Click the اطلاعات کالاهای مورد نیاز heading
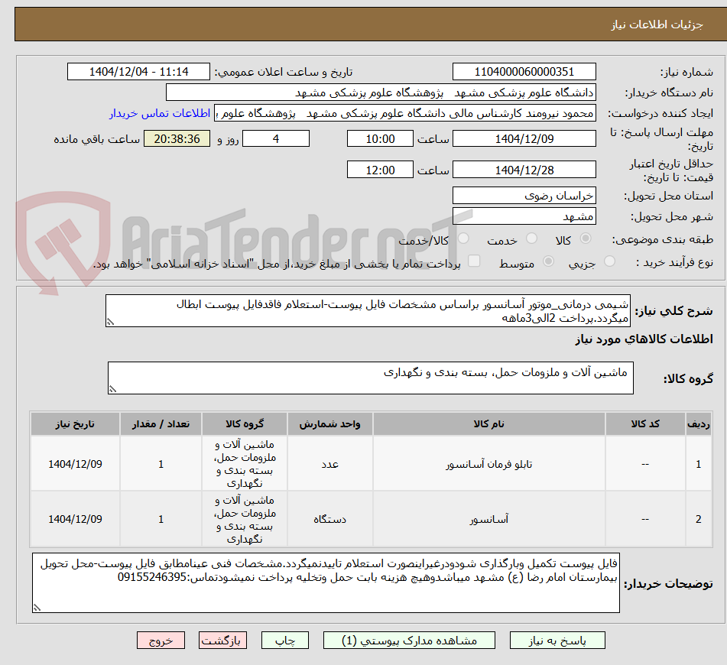Screen dimensions: 727x665 pos(644,339)
